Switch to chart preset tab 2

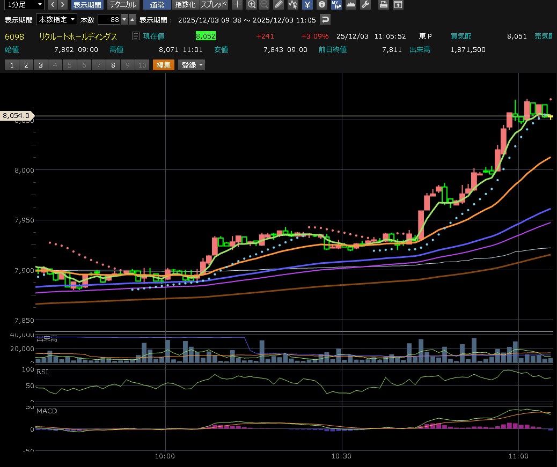(26, 65)
